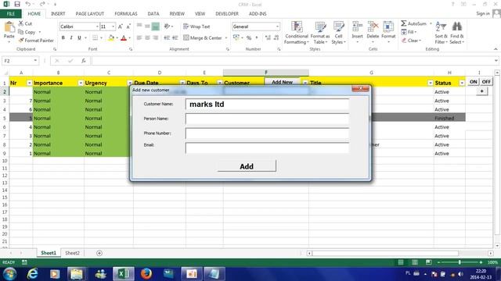The width and height of the screenshot is (501, 281).
Task: Switch to the FORMULAS tab
Action: coord(126,14)
